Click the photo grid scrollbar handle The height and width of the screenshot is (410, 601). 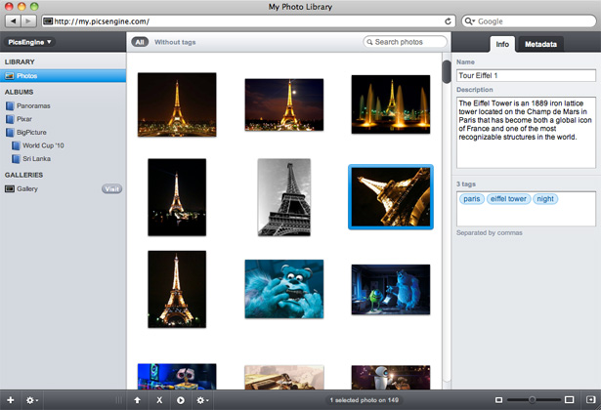click(447, 71)
